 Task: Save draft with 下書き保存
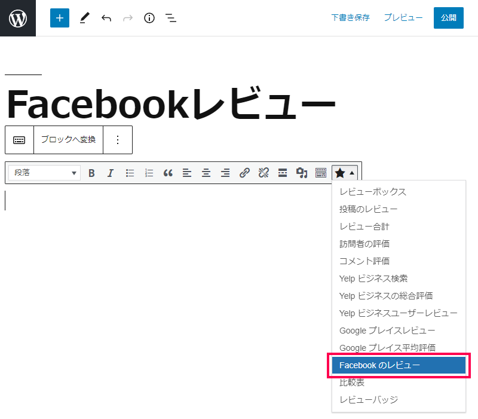coord(351,18)
